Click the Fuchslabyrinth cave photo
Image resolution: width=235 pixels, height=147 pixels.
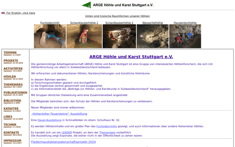[50, 36]
